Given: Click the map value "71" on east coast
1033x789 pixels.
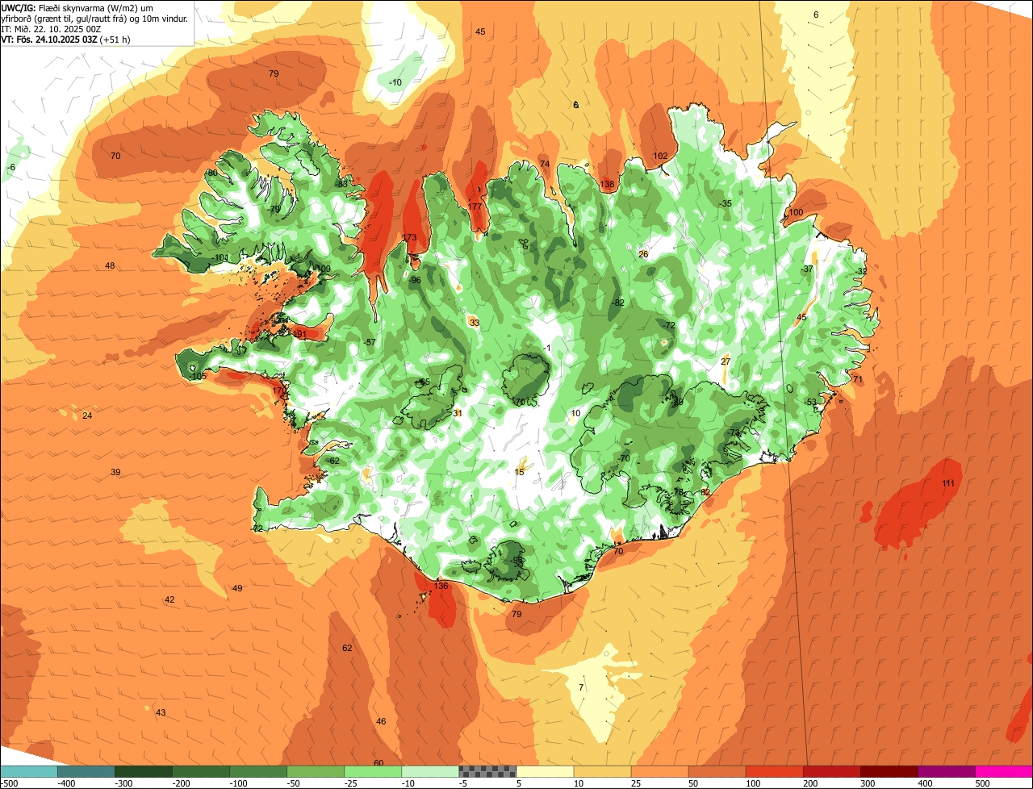Looking at the screenshot, I should [x=858, y=379].
